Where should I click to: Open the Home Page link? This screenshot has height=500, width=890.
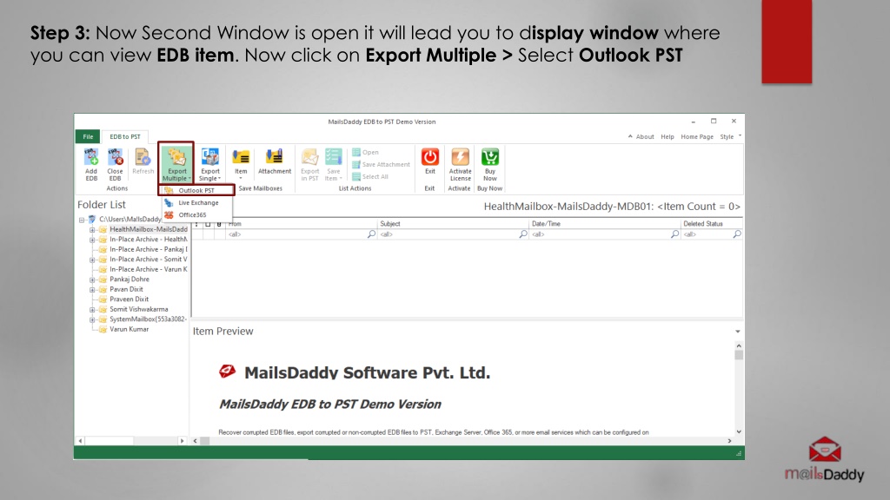(697, 136)
